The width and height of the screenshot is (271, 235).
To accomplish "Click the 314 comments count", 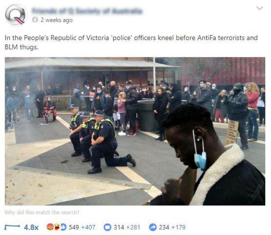I will tap(119, 227).
